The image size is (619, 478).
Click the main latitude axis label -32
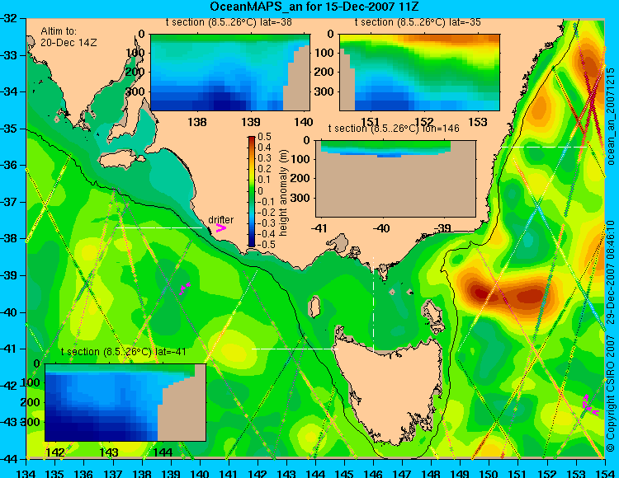(10, 18)
